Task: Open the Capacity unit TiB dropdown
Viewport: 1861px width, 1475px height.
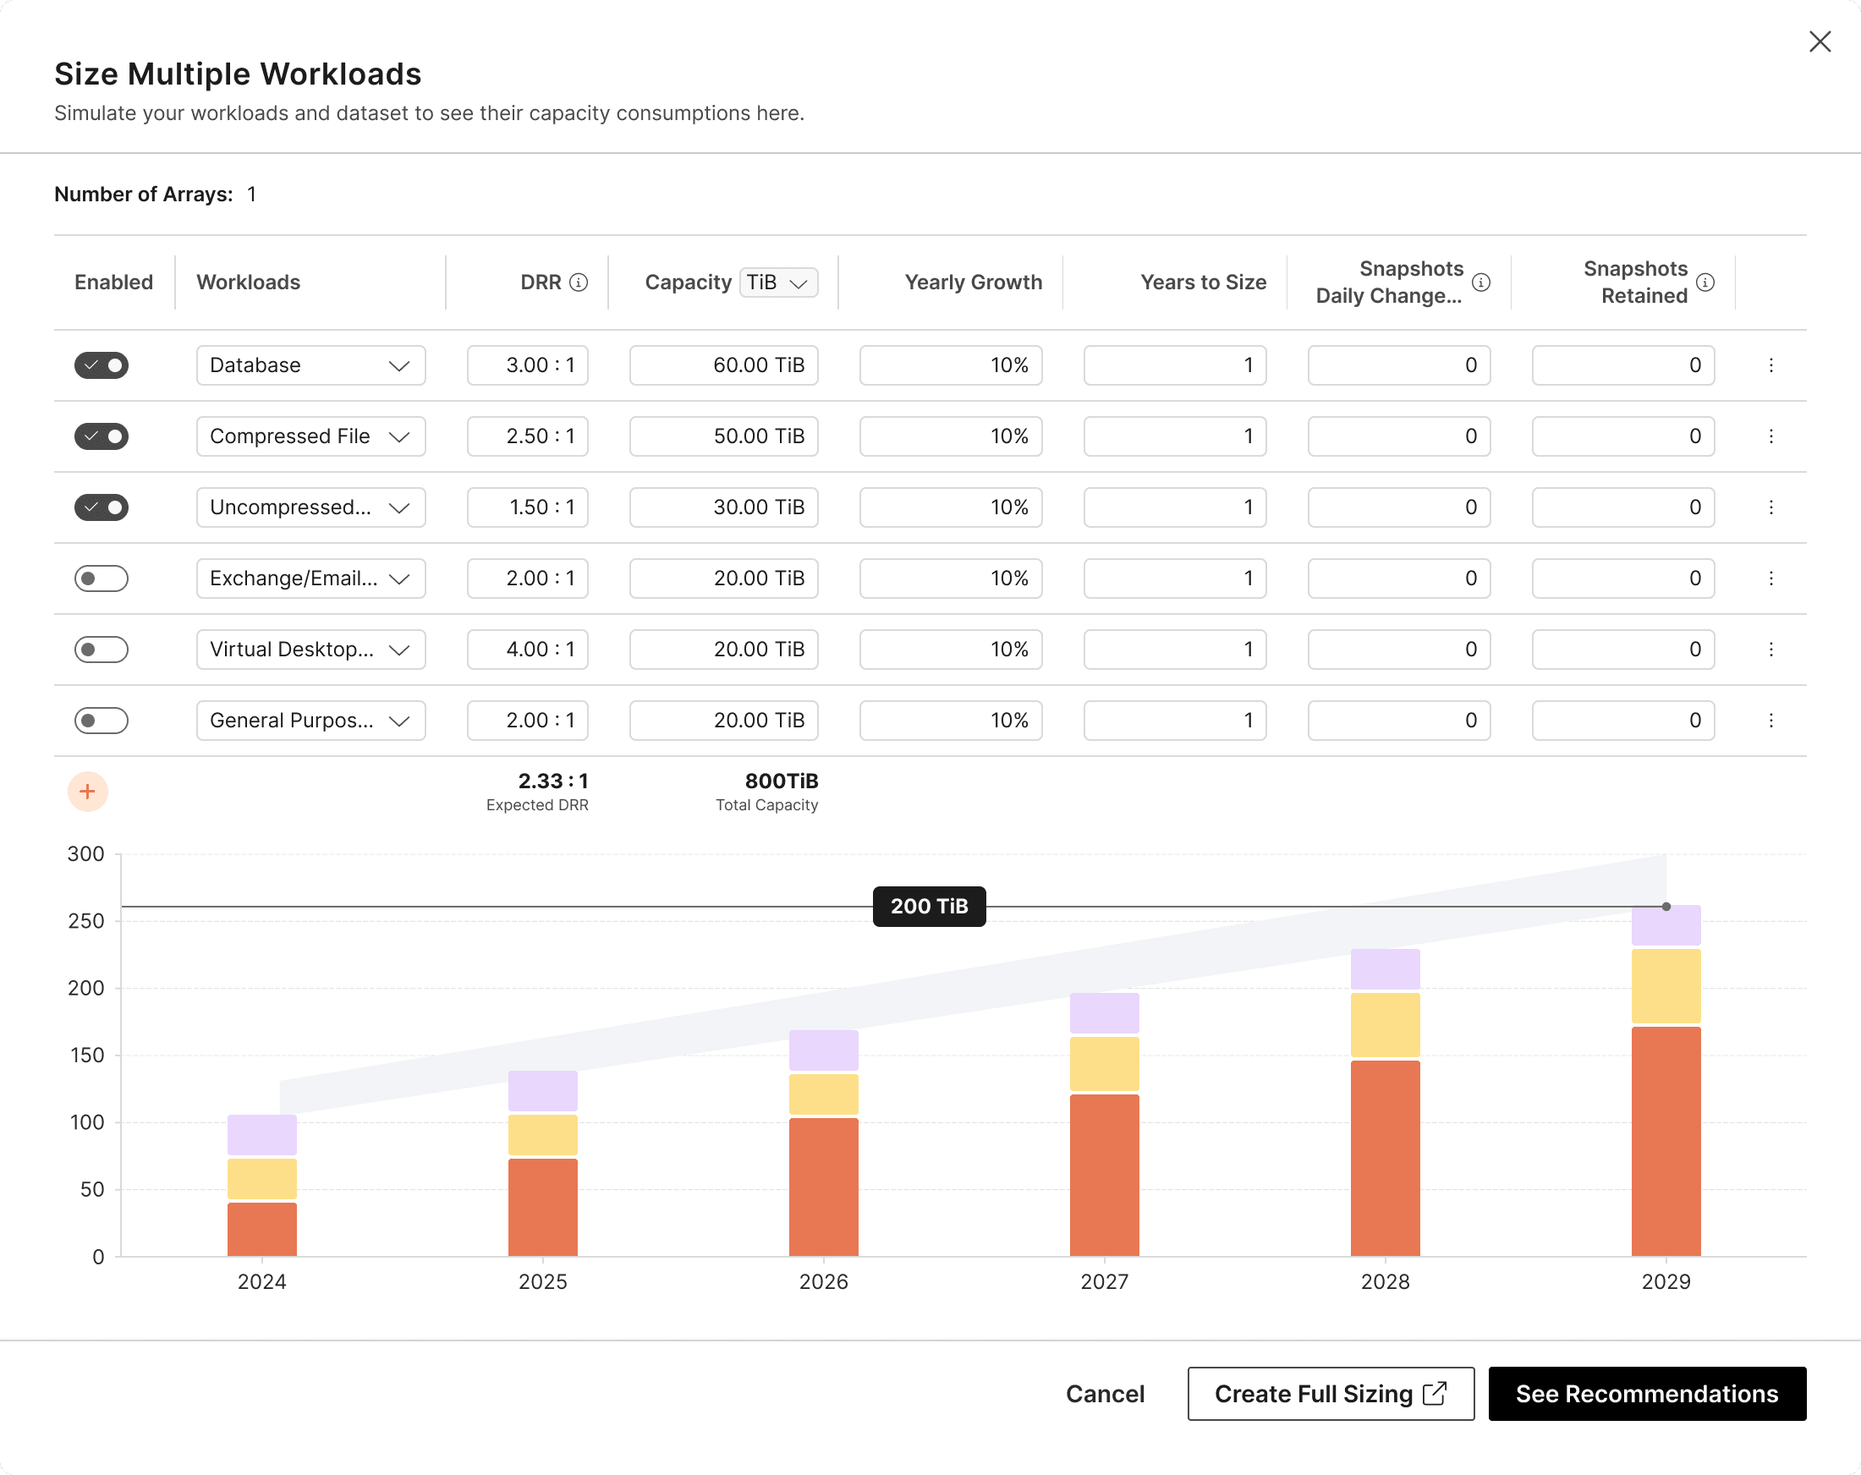Action: pos(777,282)
